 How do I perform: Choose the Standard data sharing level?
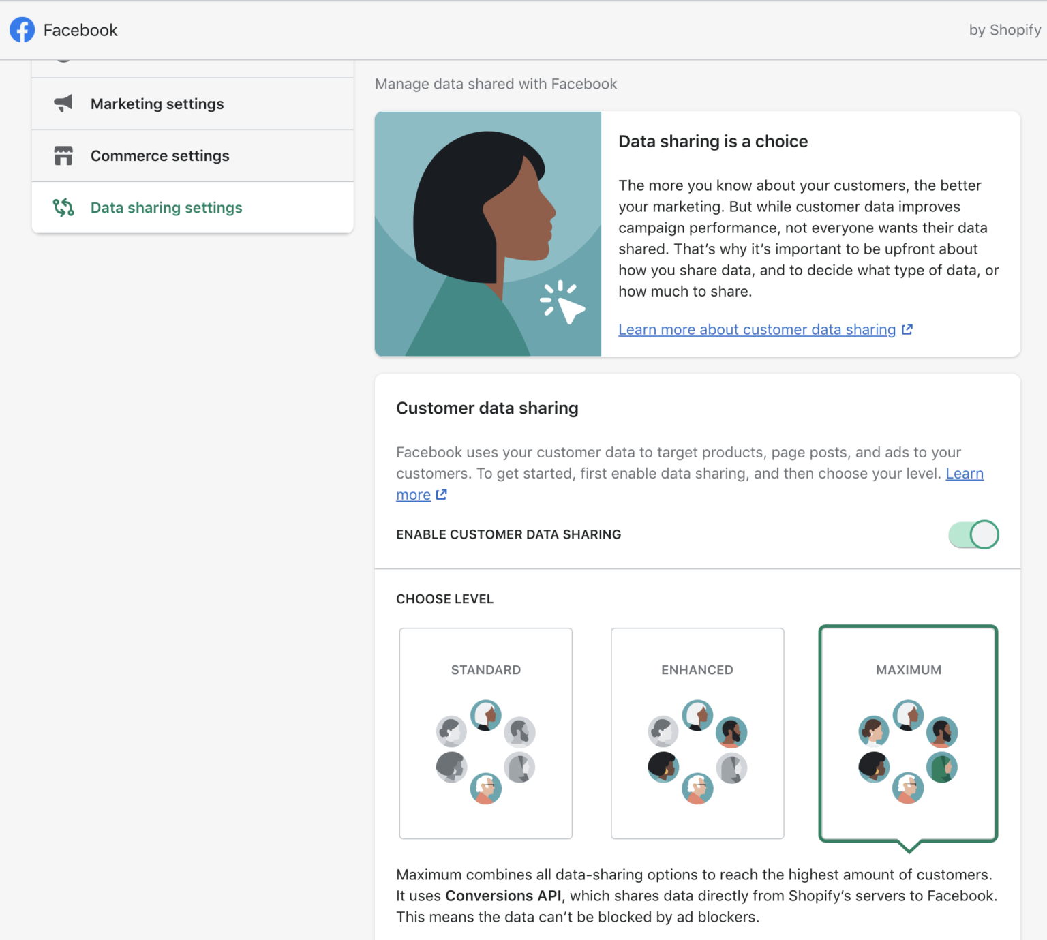[485, 733]
